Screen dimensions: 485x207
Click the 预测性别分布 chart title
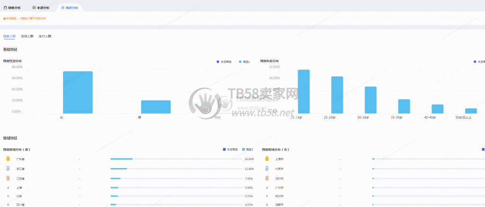12,61
